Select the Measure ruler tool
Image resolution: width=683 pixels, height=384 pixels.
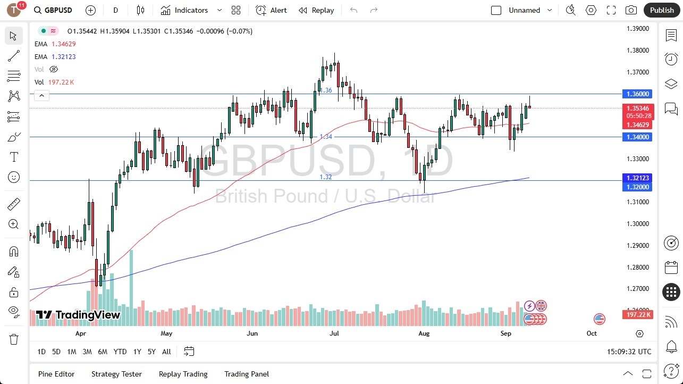pyautogui.click(x=14, y=204)
